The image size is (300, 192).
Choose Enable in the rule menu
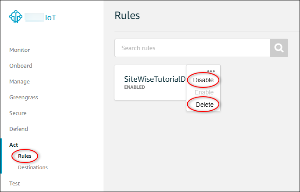click(x=204, y=92)
